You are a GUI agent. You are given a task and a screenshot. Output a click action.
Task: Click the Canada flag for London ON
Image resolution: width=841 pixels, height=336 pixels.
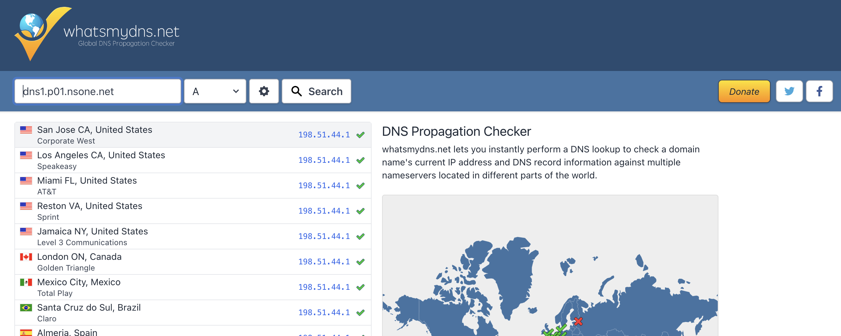click(x=26, y=257)
